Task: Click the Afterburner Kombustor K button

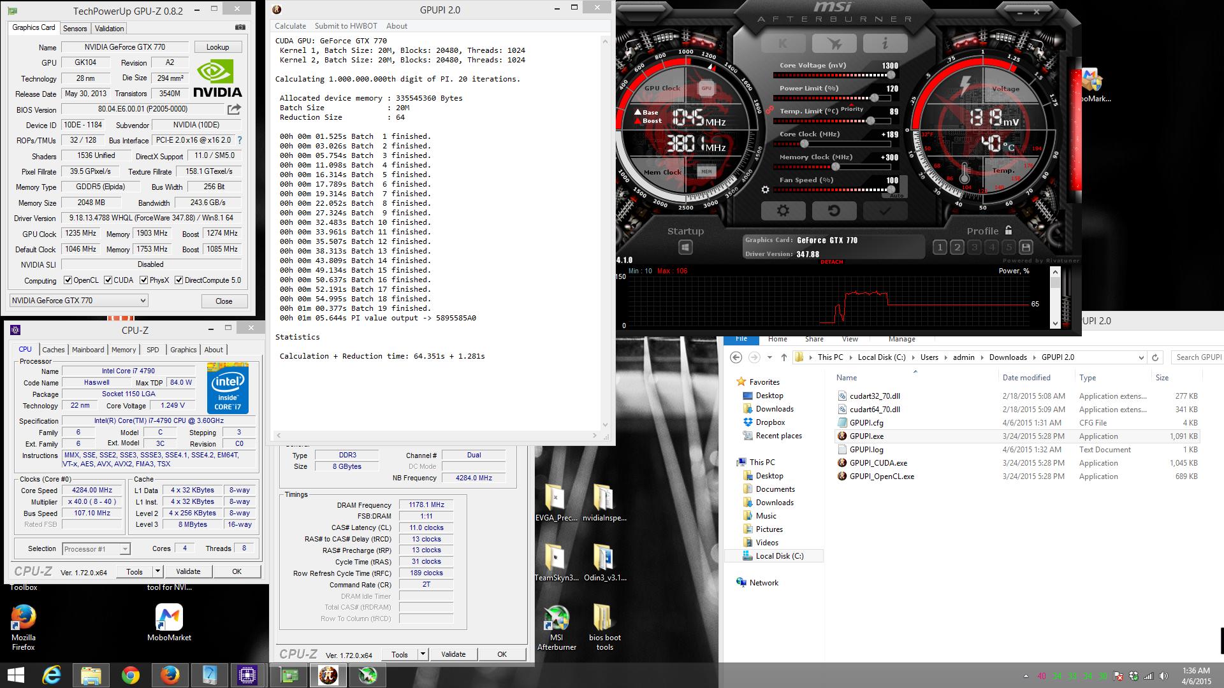Action: click(x=783, y=43)
